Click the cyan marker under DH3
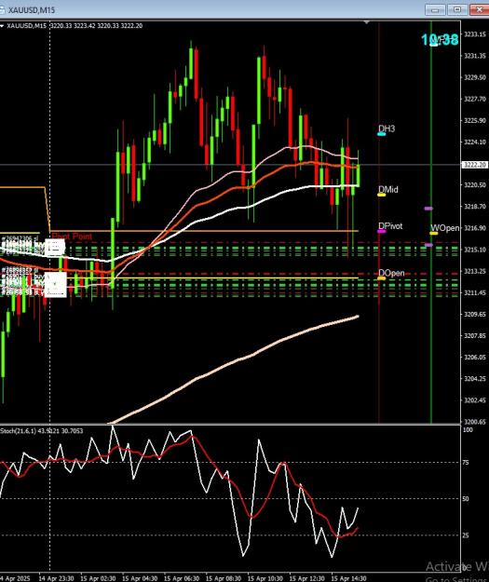This screenshot has height=582, width=489. pos(382,134)
